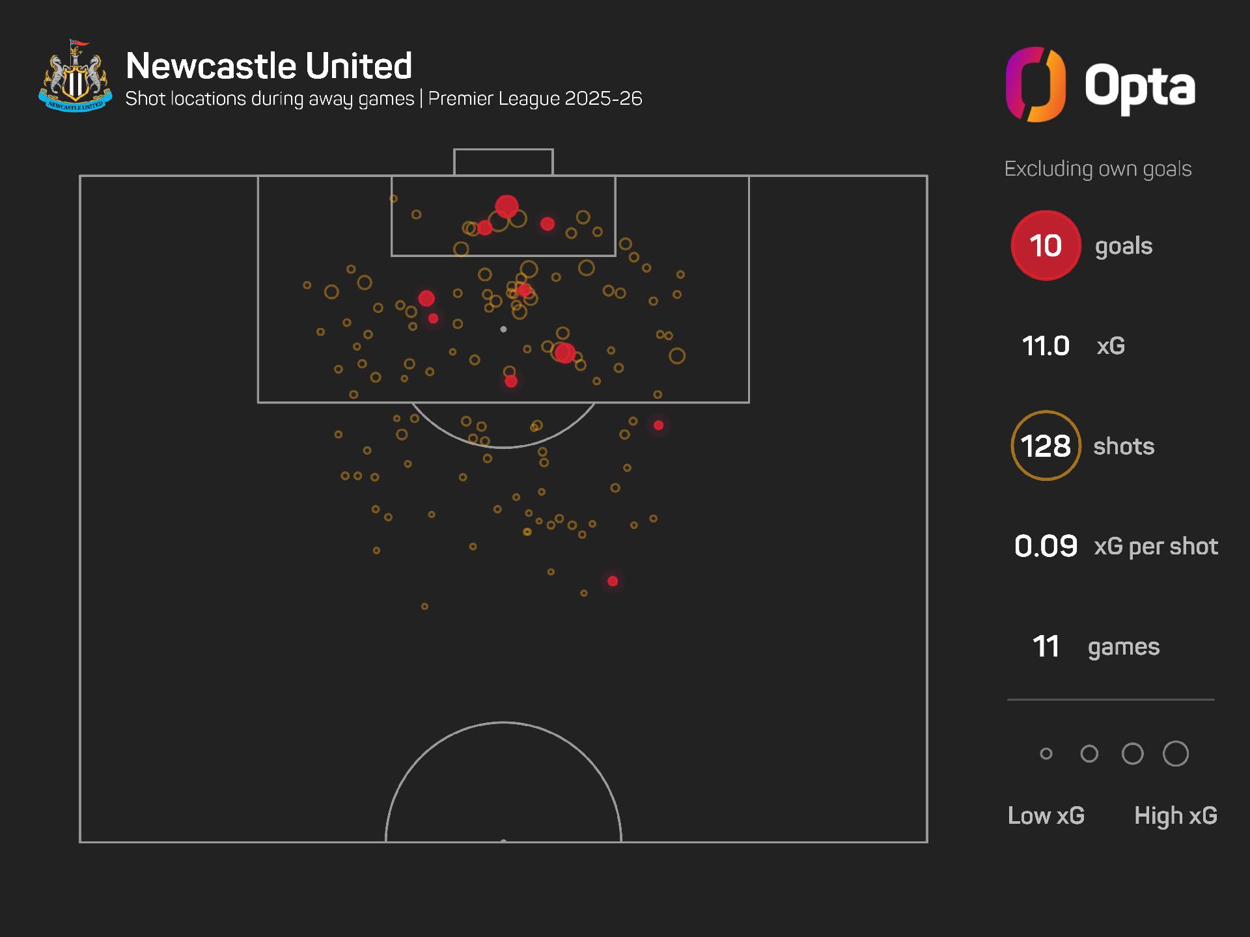Click the second-smallest xG legend circle
Screen dimensions: 1250x937
pos(1089,754)
